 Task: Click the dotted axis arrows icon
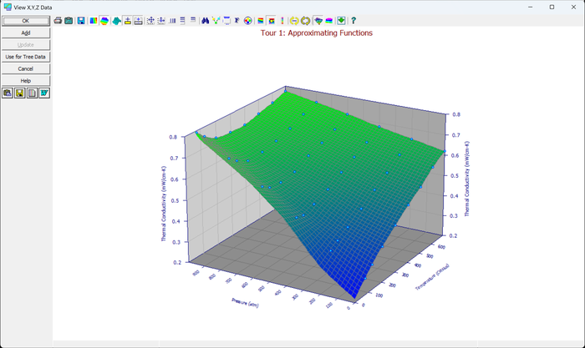click(161, 21)
